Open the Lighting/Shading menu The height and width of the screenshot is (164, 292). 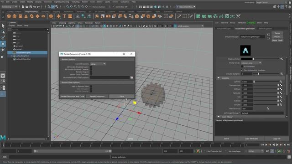click(x=62, y=2)
